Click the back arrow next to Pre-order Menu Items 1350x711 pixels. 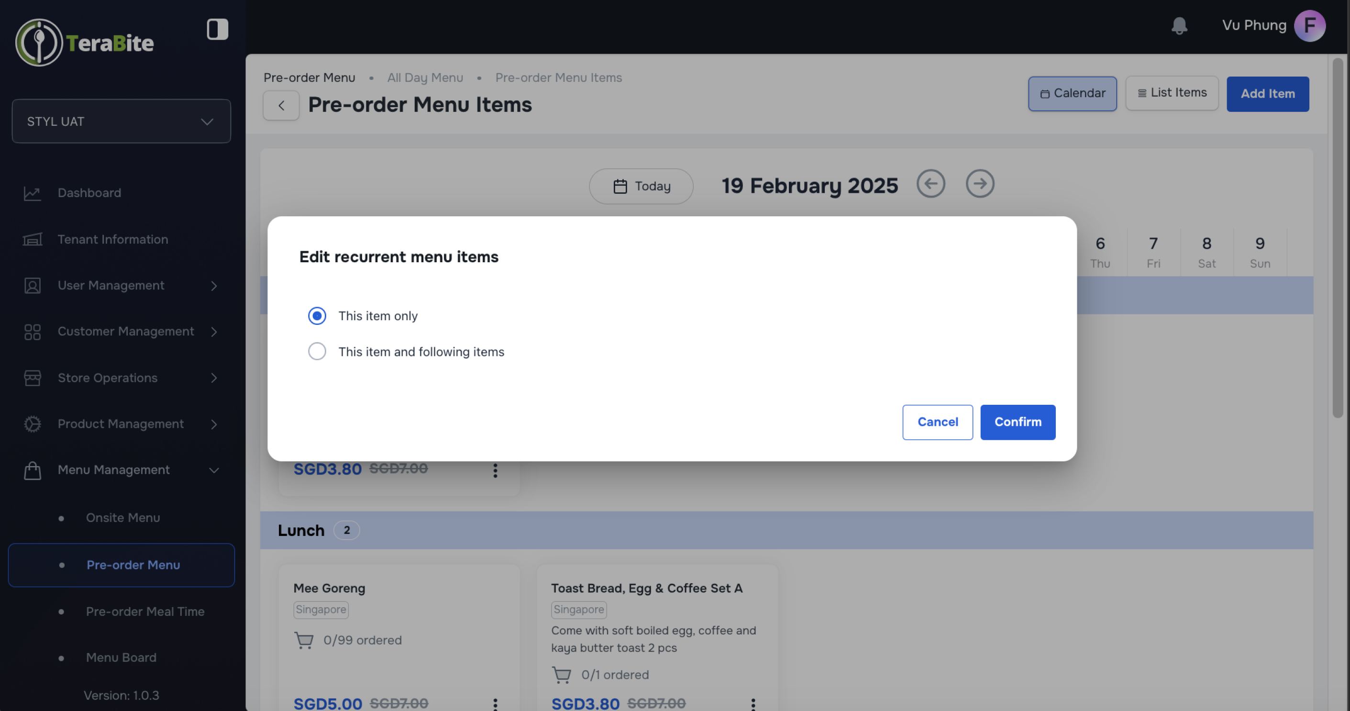[x=281, y=105]
